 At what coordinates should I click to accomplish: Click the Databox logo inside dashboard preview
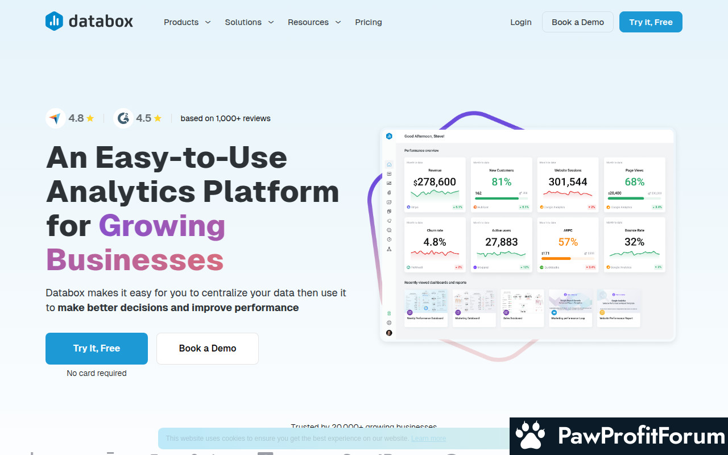click(x=389, y=136)
